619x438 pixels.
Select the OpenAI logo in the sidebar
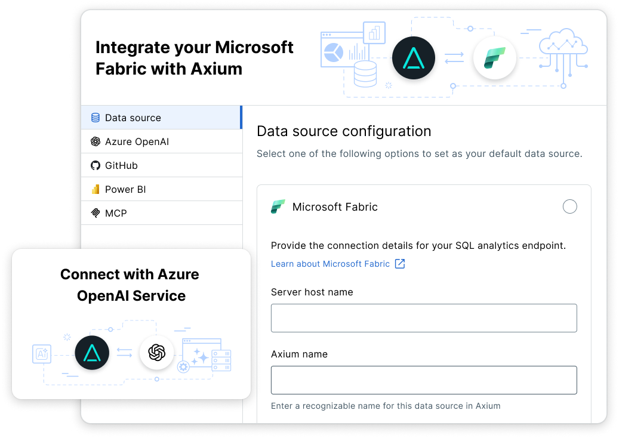(96, 141)
